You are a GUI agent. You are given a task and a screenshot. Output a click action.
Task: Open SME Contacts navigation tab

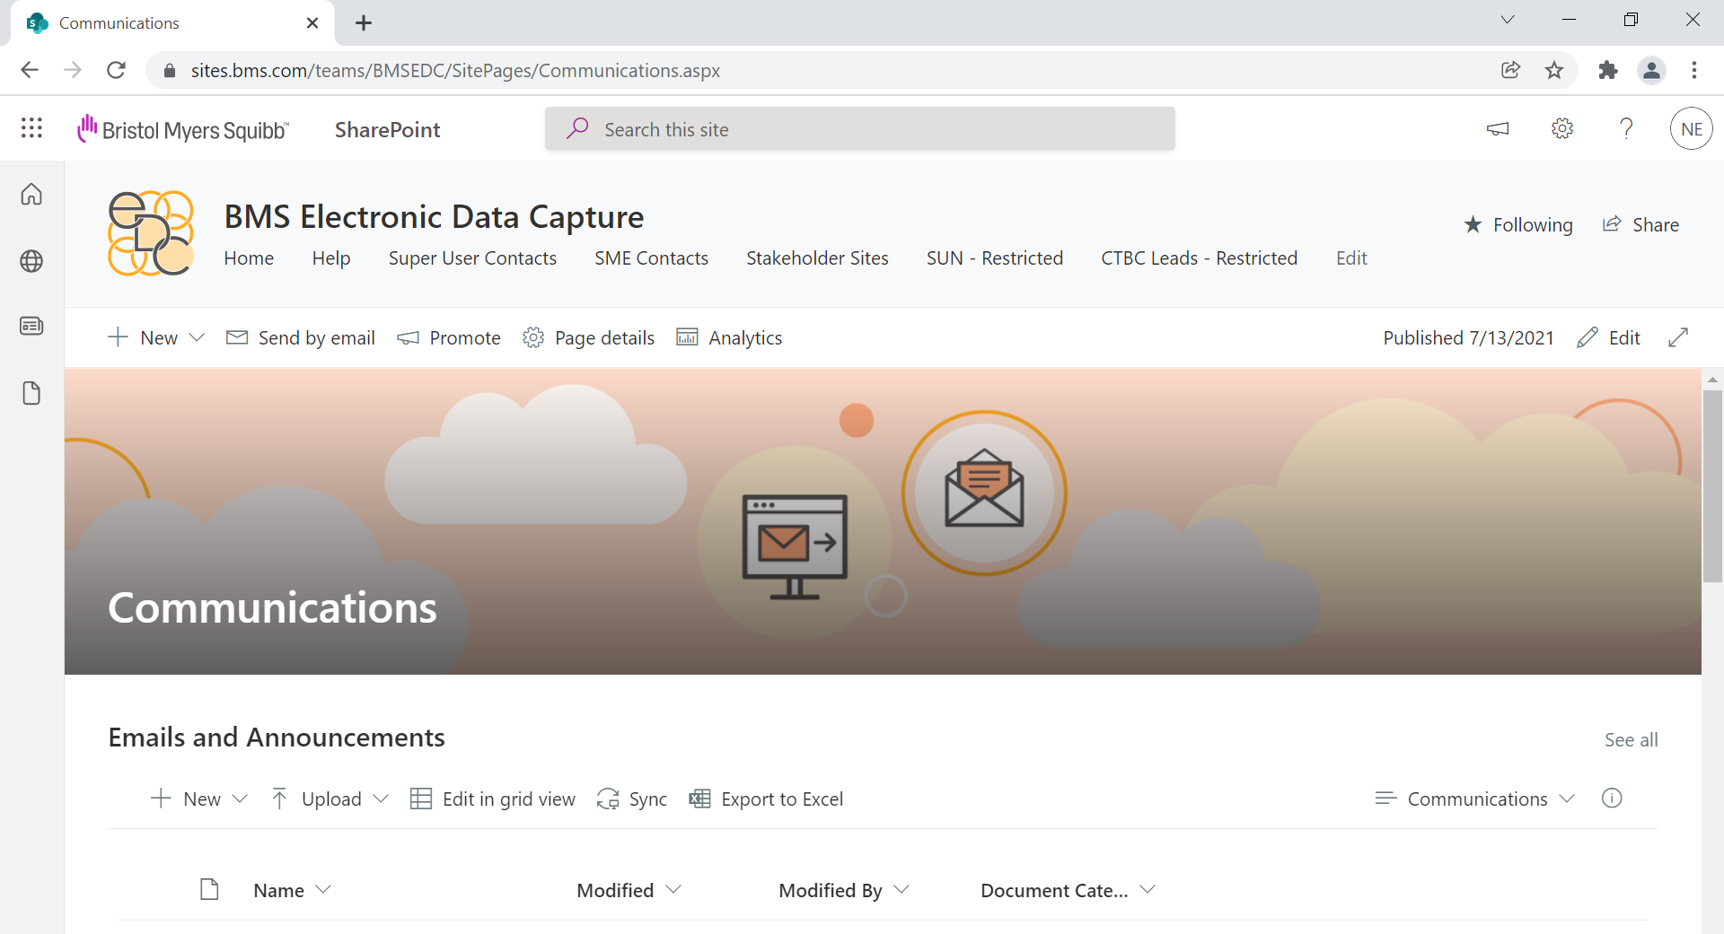pyautogui.click(x=651, y=258)
